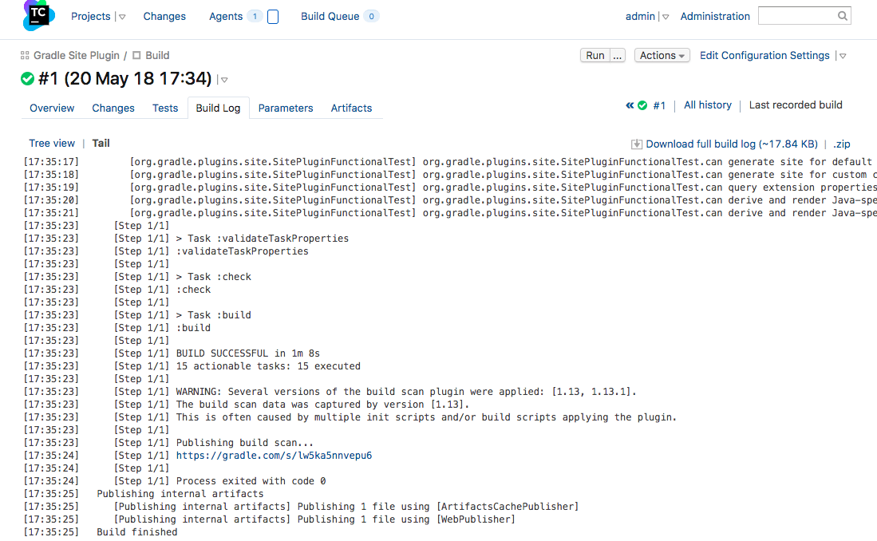Click the search magnifier icon
Screen dimensions: 877x541
click(x=843, y=16)
